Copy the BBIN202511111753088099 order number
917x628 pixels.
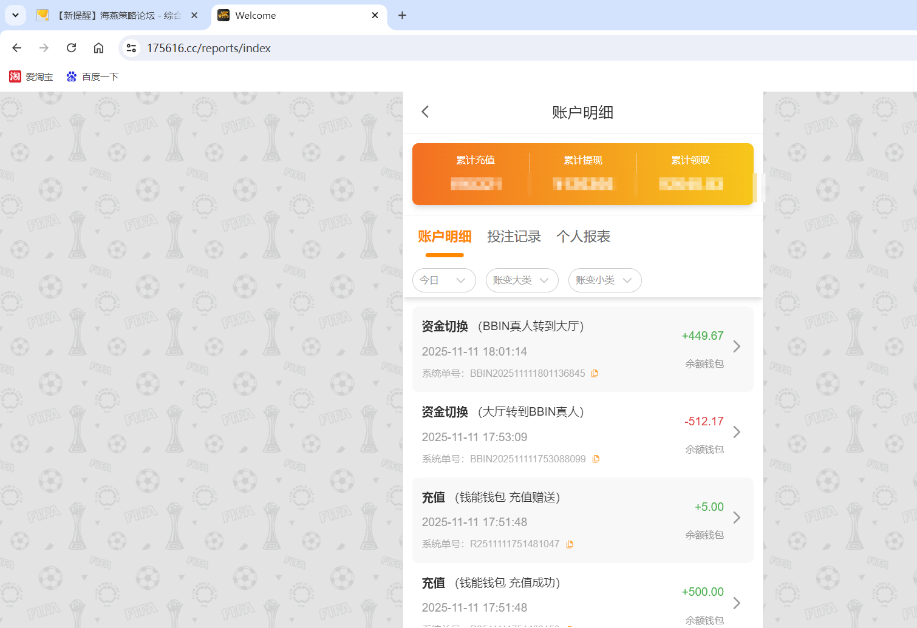coord(596,459)
